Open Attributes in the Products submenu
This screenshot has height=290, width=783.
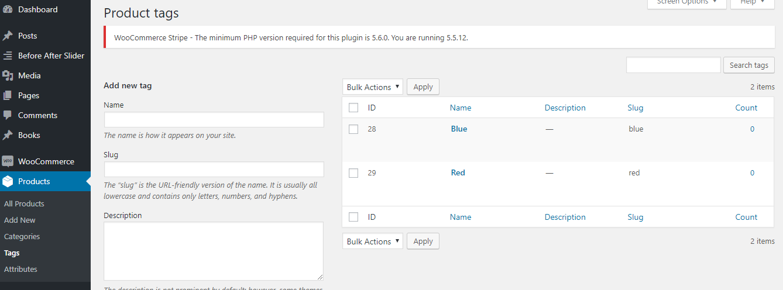click(20, 269)
